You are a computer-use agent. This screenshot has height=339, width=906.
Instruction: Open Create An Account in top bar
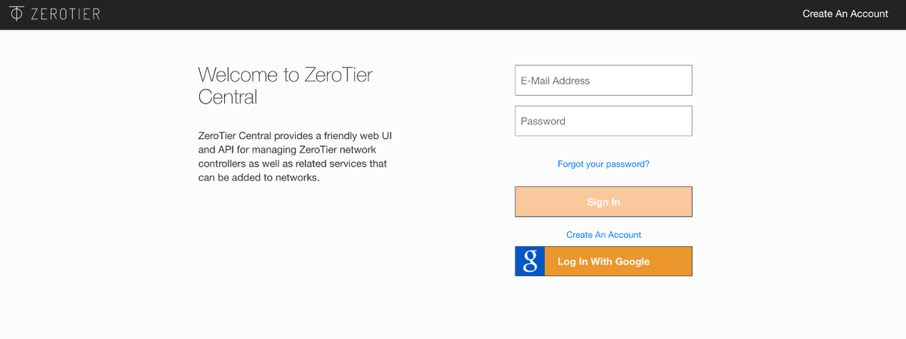845,14
